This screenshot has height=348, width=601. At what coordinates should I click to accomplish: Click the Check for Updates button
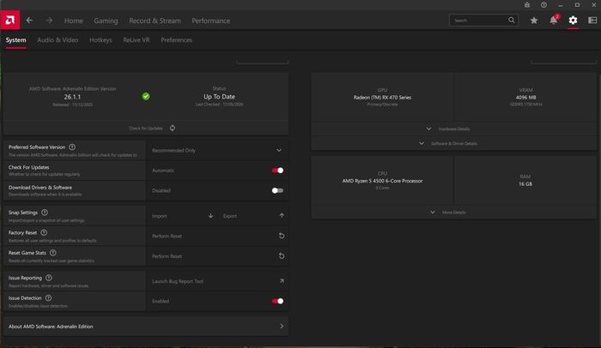(146, 128)
